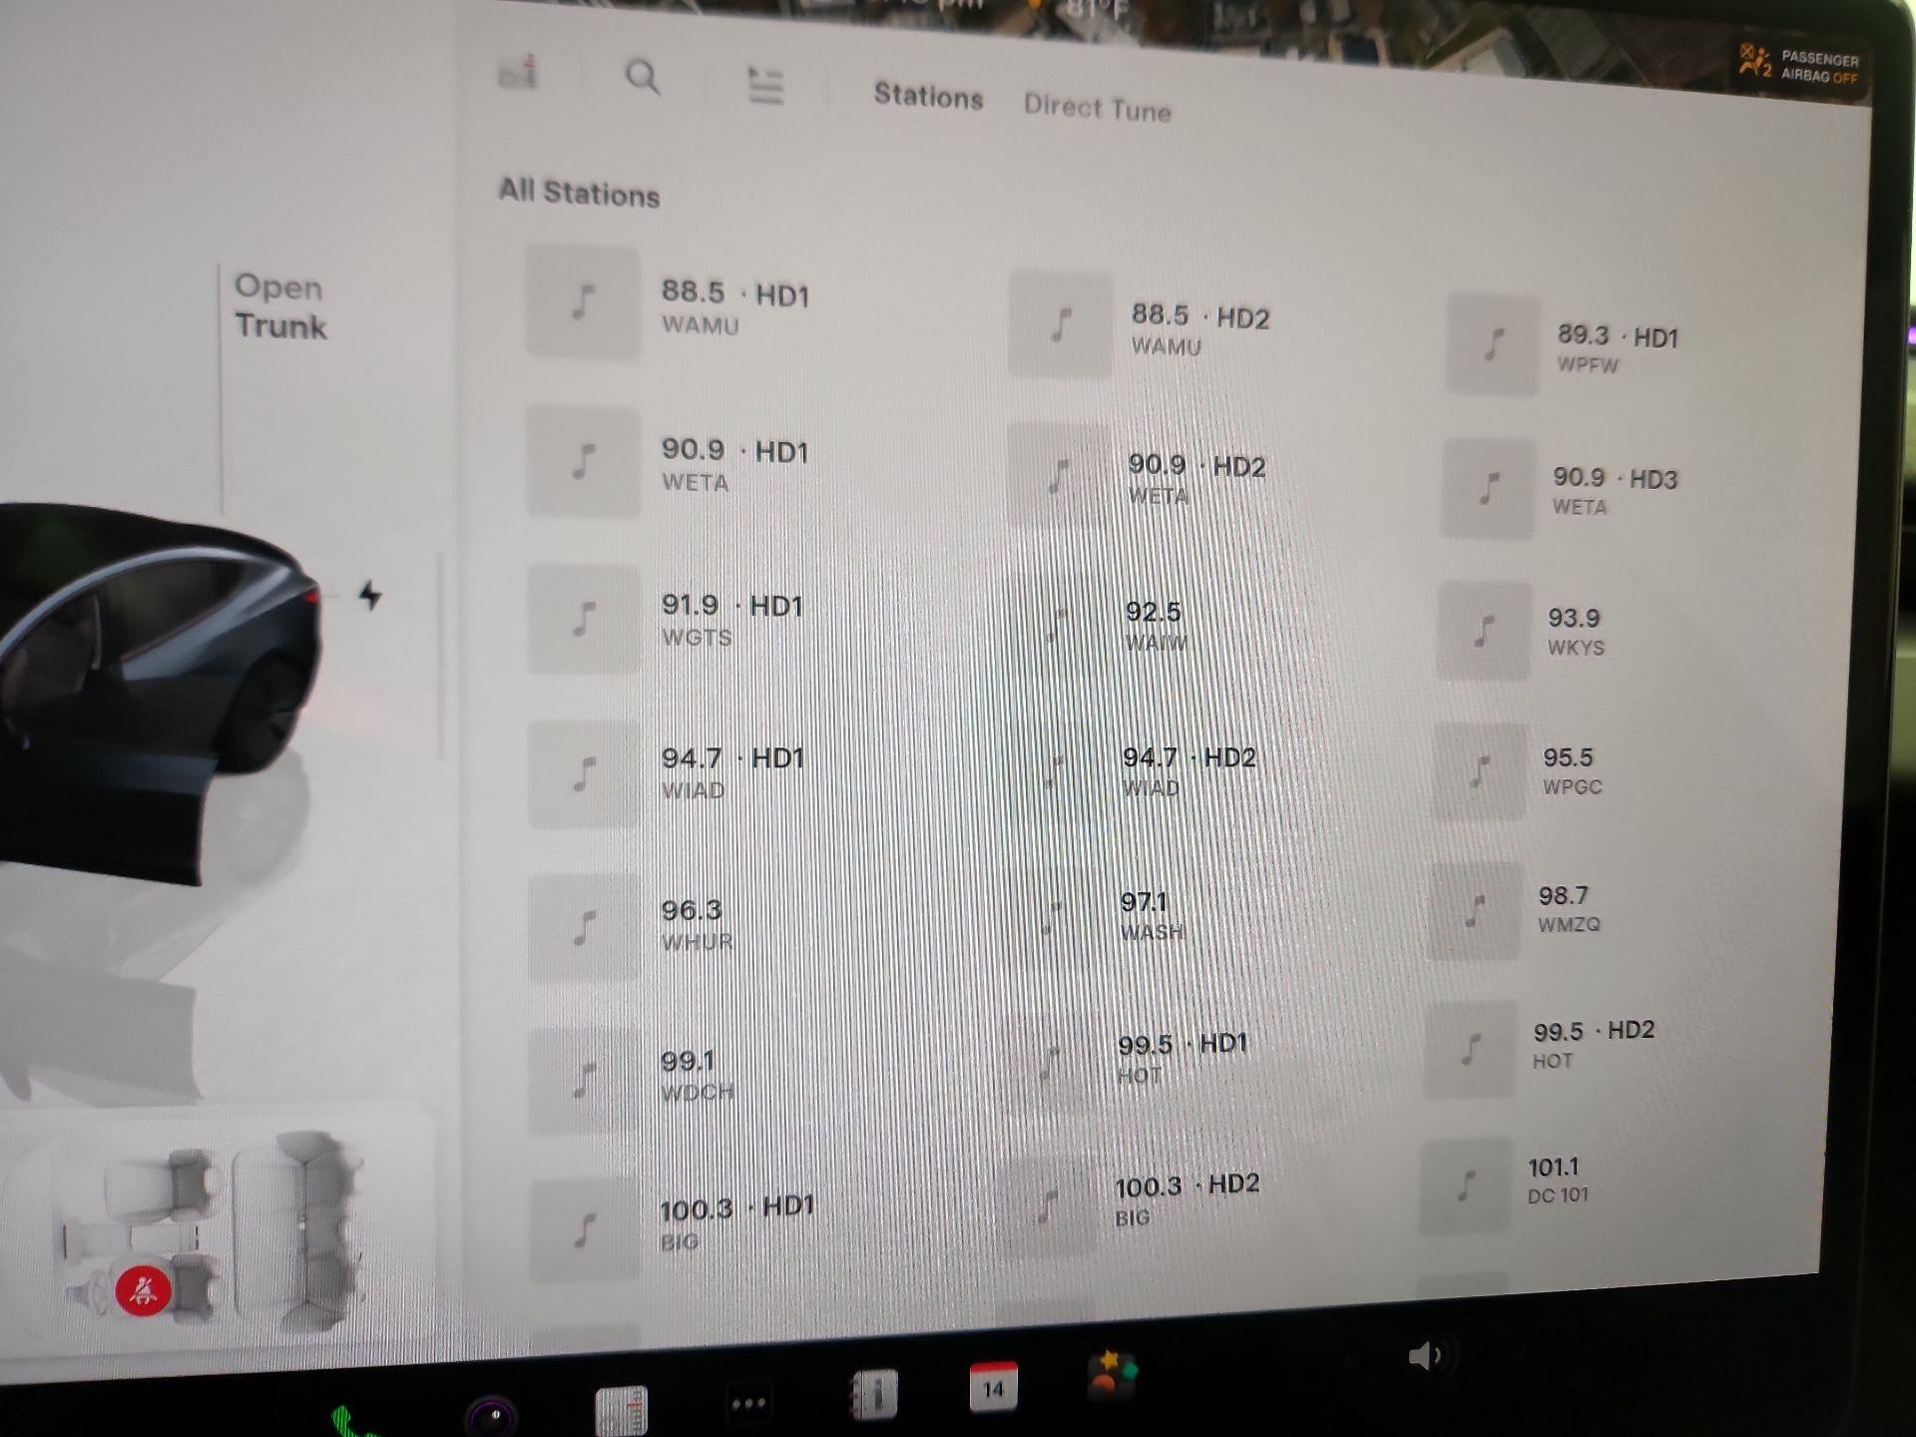The width and height of the screenshot is (1916, 1437).
Task: Select the Stations tab
Action: pyautogui.click(x=927, y=97)
